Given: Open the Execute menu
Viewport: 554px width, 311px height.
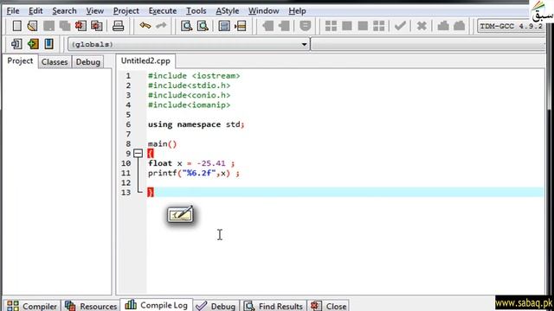Looking at the screenshot, I should click(x=163, y=11).
